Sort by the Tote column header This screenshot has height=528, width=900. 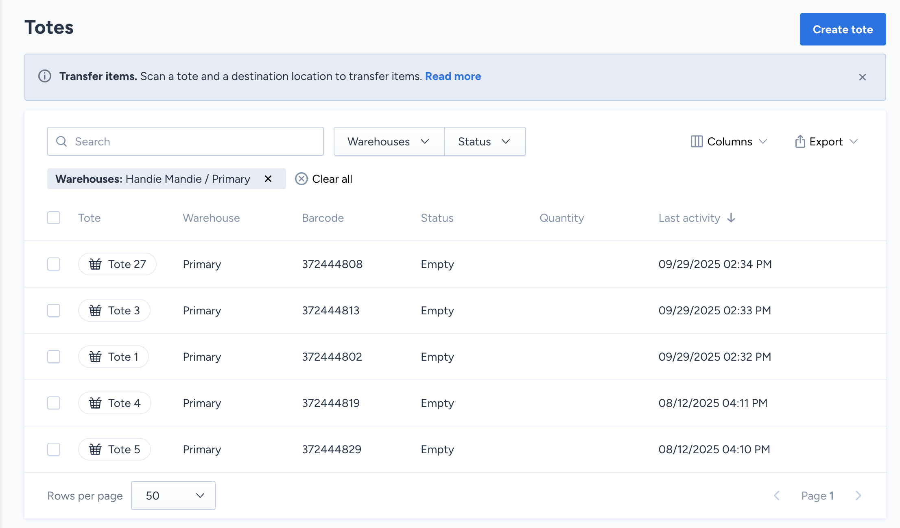[89, 218]
